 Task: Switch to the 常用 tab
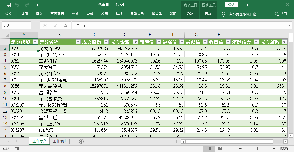point(25,14)
